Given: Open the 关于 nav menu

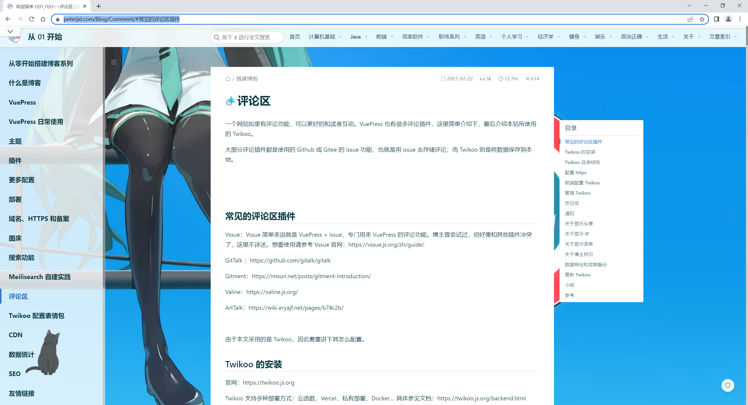Looking at the screenshot, I should 692,37.
